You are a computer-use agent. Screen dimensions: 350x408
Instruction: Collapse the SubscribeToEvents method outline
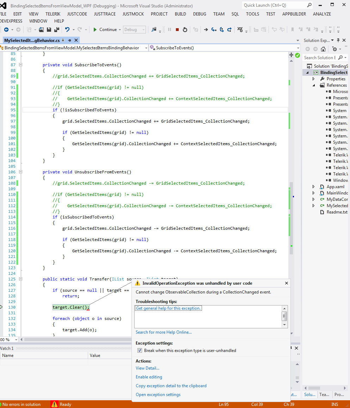pos(20,65)
